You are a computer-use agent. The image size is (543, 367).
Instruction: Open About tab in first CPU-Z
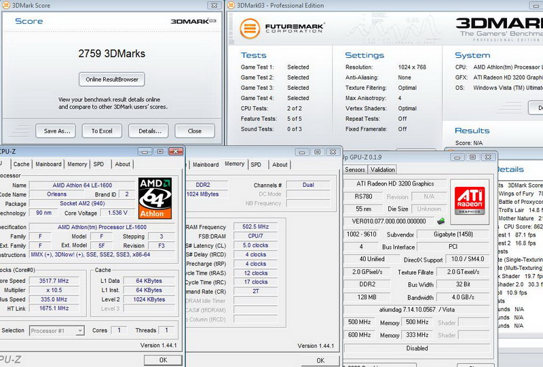point(123,164)
